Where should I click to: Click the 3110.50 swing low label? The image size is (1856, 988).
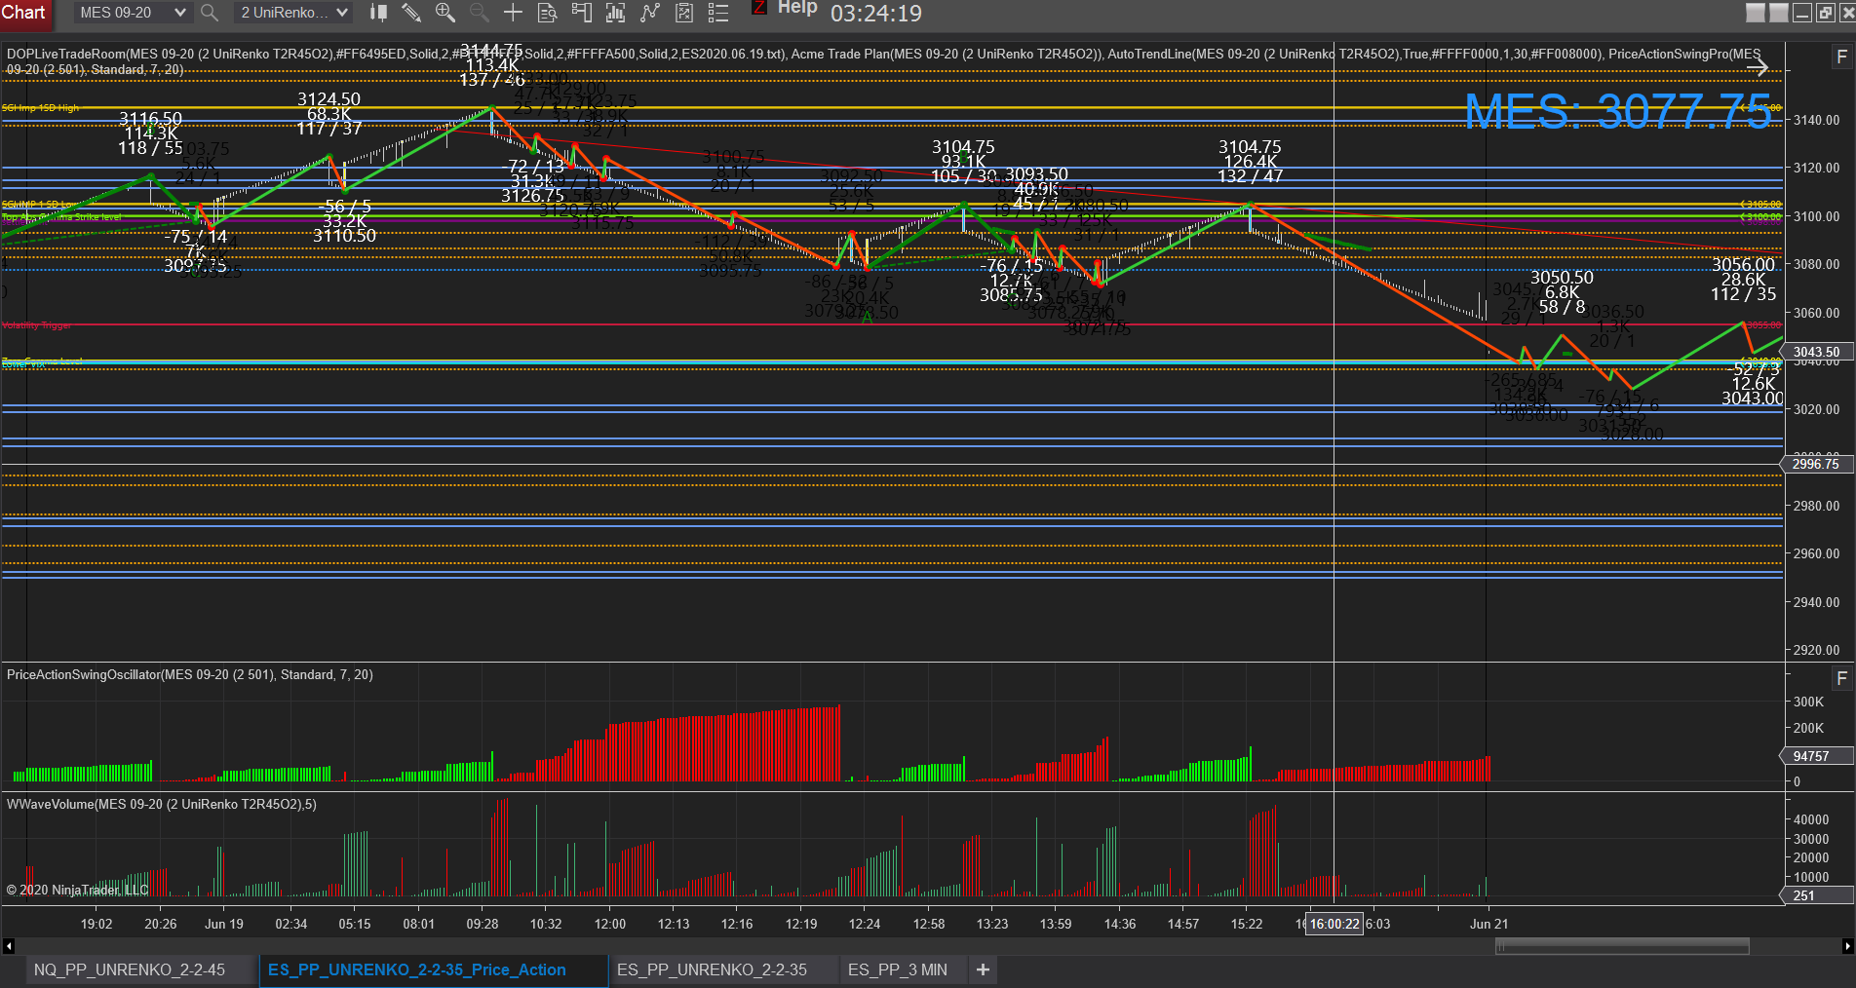pos(344,236)
